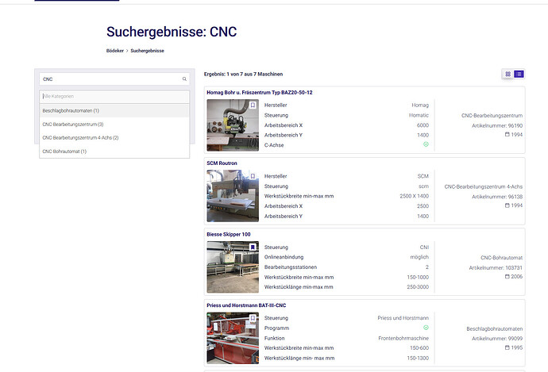Image resolution: width=548 pixels, height=372 pixels.
Task: Click calendar icon in SCM Routron card
Action: pyautogui.click(x=507, y=205)
